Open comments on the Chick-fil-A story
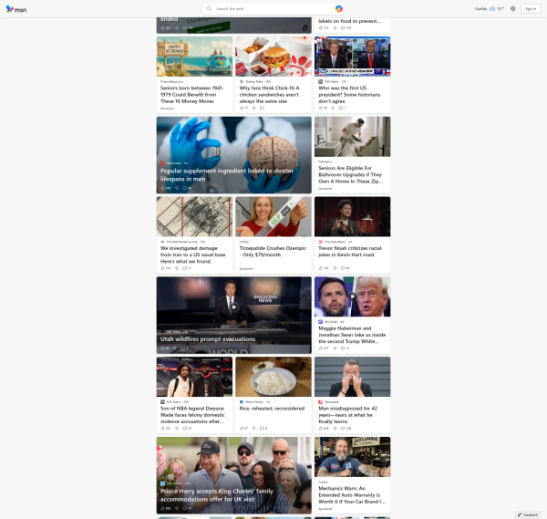 click(262, 109)
